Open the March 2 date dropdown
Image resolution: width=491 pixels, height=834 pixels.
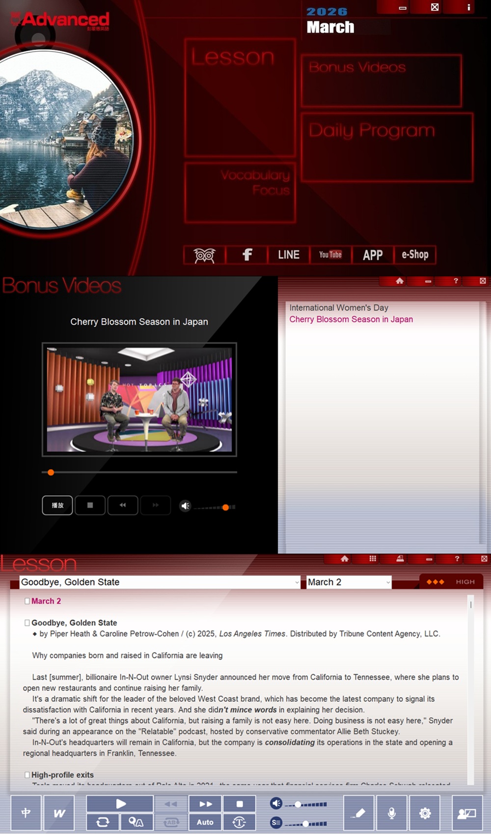pos(388,582)
